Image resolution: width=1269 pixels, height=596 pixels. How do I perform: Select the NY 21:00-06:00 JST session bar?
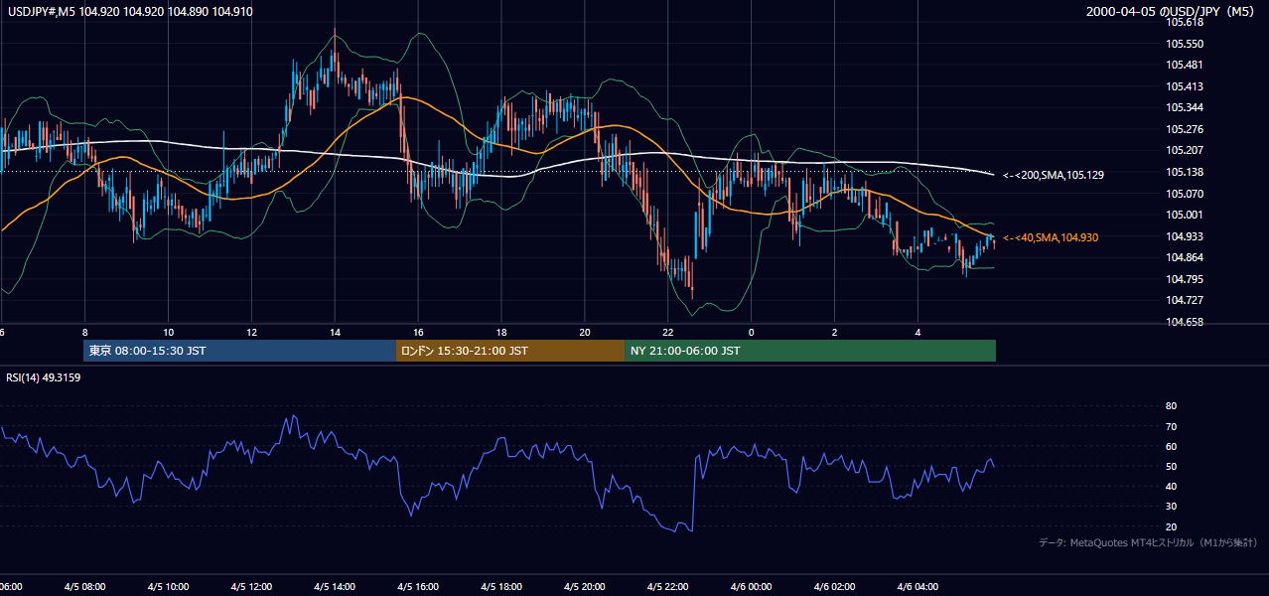[x=810, y=351]
